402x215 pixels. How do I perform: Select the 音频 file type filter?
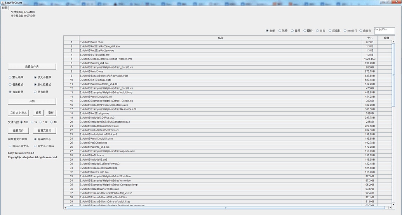[295, 31]
